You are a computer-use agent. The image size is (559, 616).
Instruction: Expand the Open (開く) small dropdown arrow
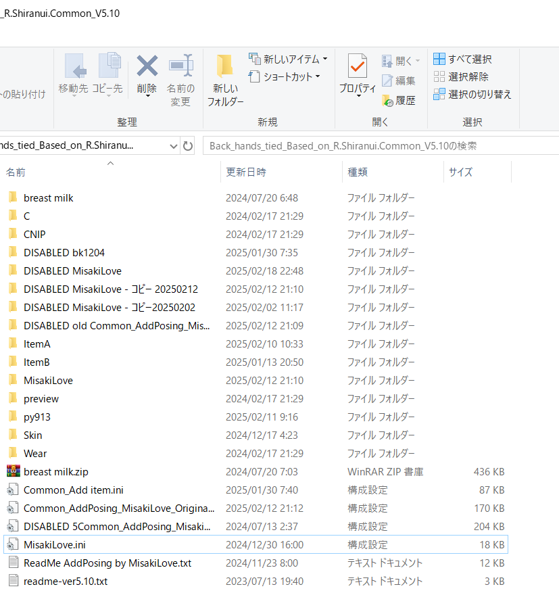coord(418,61)
